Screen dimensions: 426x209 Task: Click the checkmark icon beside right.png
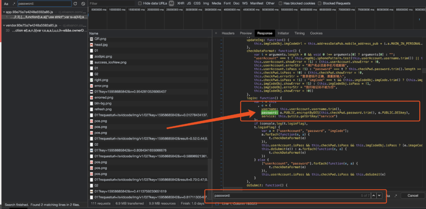pyautogui.click(x=92, y=80)
